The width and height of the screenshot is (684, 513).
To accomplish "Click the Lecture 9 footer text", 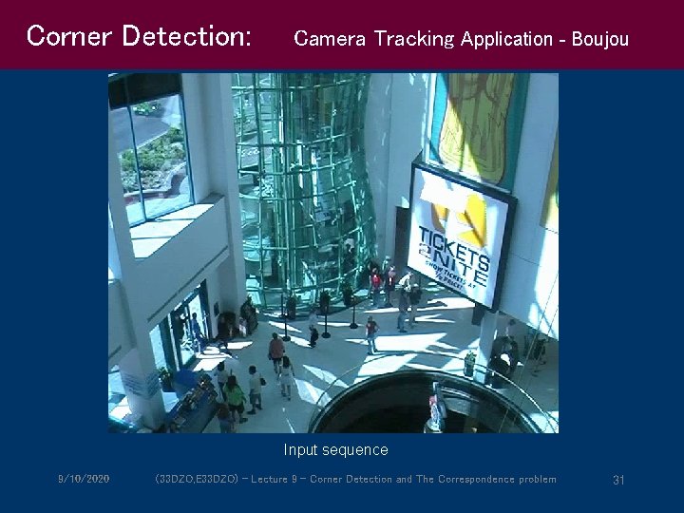I will coord(355,479).
